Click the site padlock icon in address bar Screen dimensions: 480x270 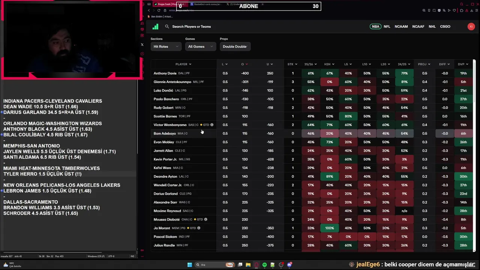(x=165, y=10)
